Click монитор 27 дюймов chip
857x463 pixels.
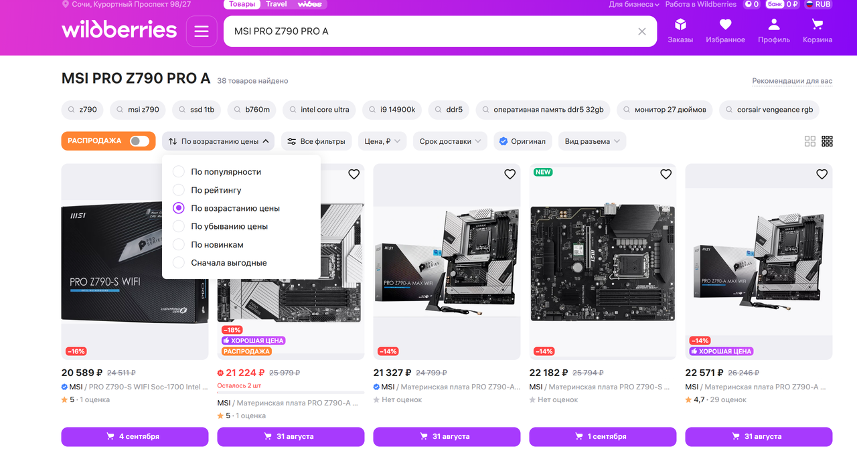(x=665, y=110)
